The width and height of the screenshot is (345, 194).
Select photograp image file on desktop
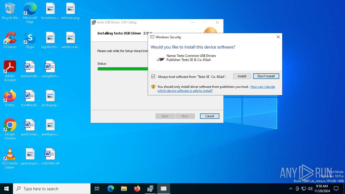[50, 99]
